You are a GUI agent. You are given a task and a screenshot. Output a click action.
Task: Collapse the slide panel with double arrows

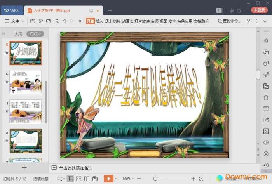pyautogui.click(x=3, y=34)
